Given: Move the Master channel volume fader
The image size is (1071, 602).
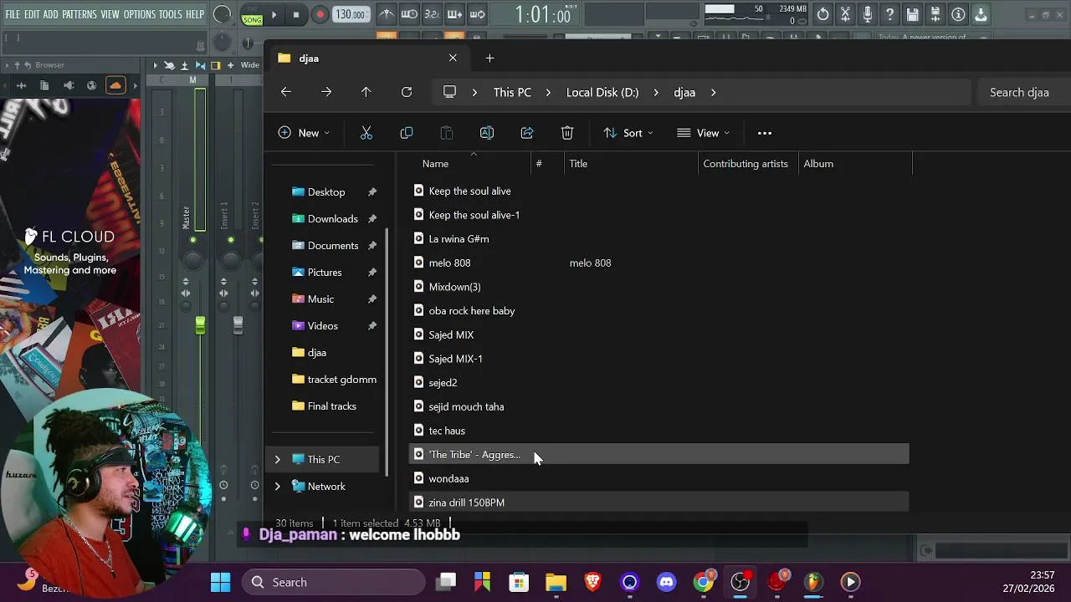Looking at the screenshot, I should (200, 325).
